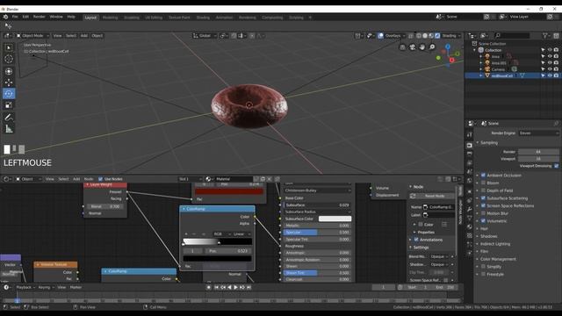Open the Global transform orientation dropdown

[205, 36]
